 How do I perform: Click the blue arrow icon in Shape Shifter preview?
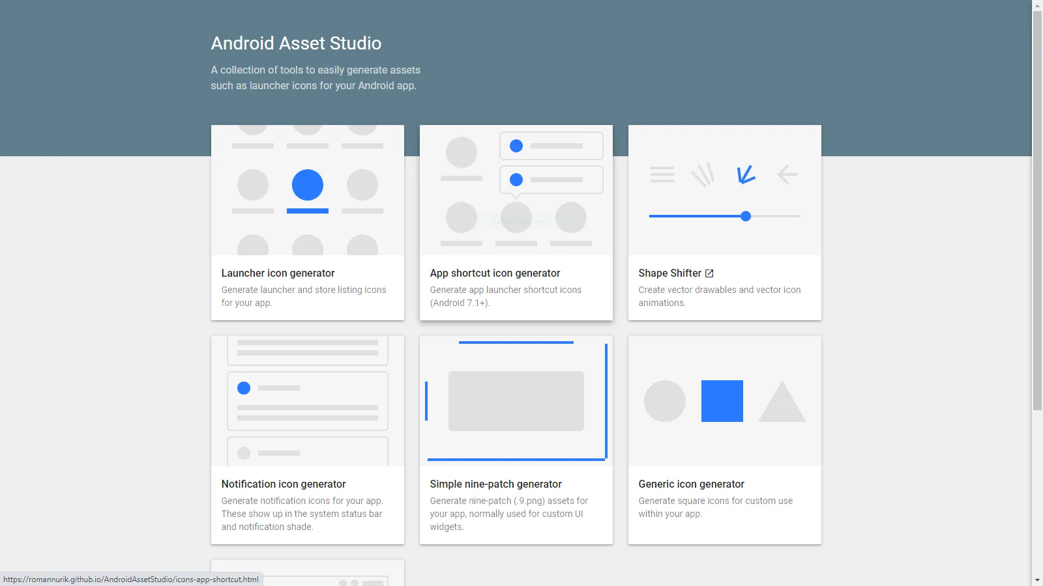pos(745,174)
